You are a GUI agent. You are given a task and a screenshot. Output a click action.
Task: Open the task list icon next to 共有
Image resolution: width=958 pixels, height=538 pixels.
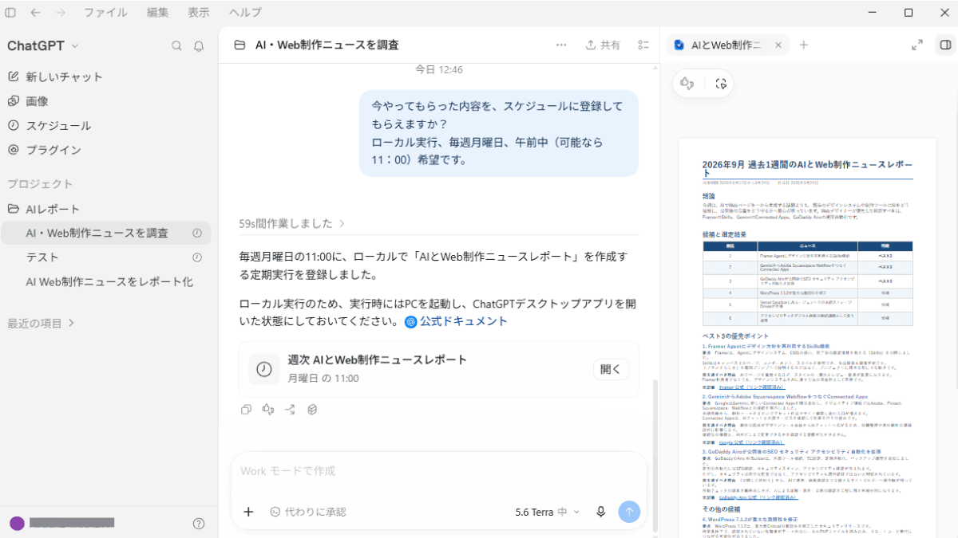pos(643,45)
